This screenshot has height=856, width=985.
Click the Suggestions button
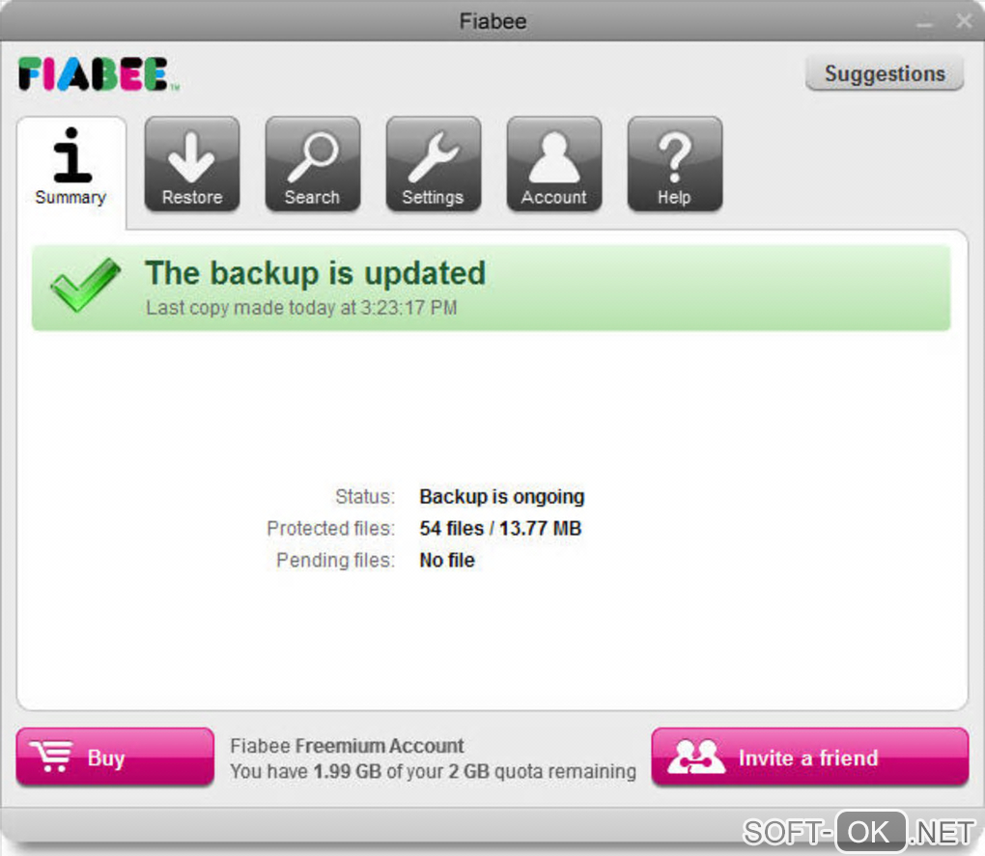coord(884,73)
